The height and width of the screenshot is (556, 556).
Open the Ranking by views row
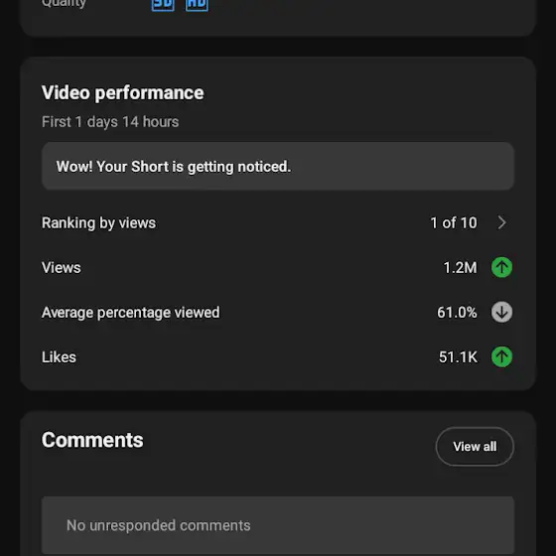278,222
